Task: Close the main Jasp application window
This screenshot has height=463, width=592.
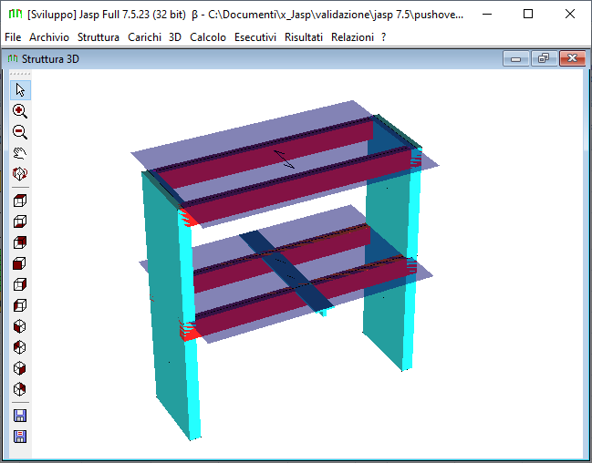Action: click(x=570, y=15)
